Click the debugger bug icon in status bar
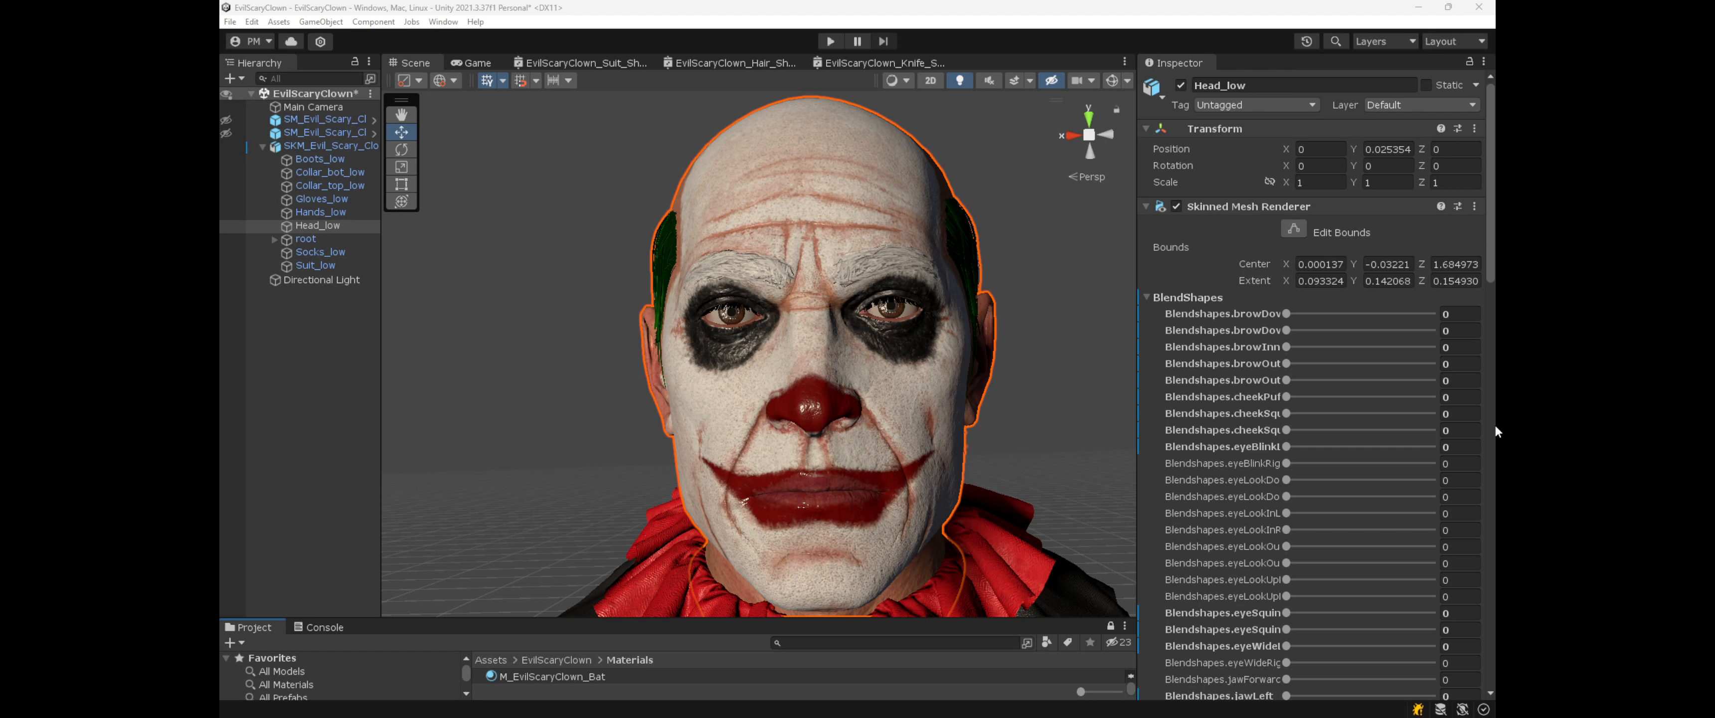Image resolution: width=1715 pixels, height=718 pixels. [x=1418, y=710]
